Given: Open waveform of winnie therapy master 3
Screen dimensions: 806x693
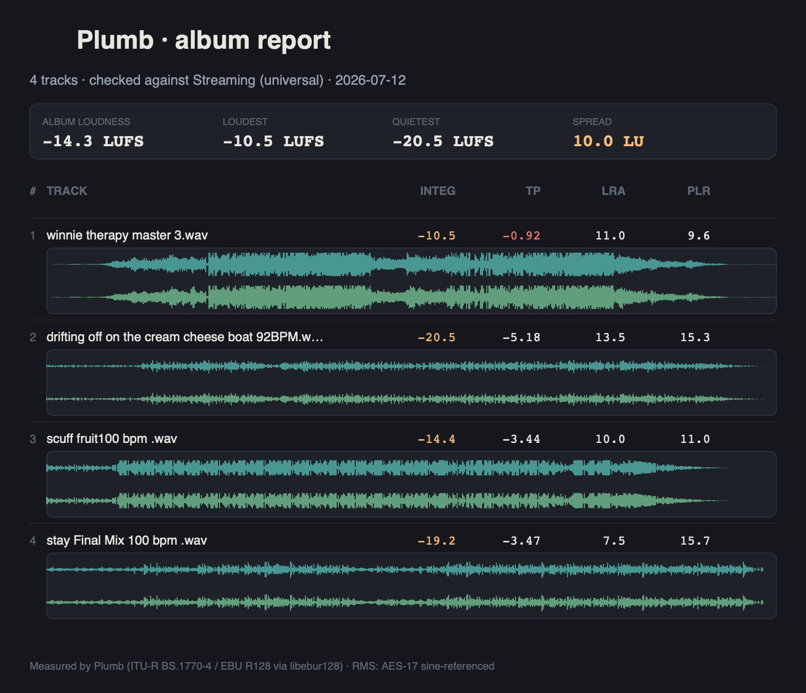Looking at the screenshot, I should click(x=411, y=281).
